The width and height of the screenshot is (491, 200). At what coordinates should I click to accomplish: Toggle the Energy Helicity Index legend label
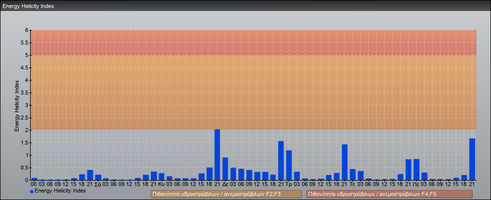pos(60,190)
